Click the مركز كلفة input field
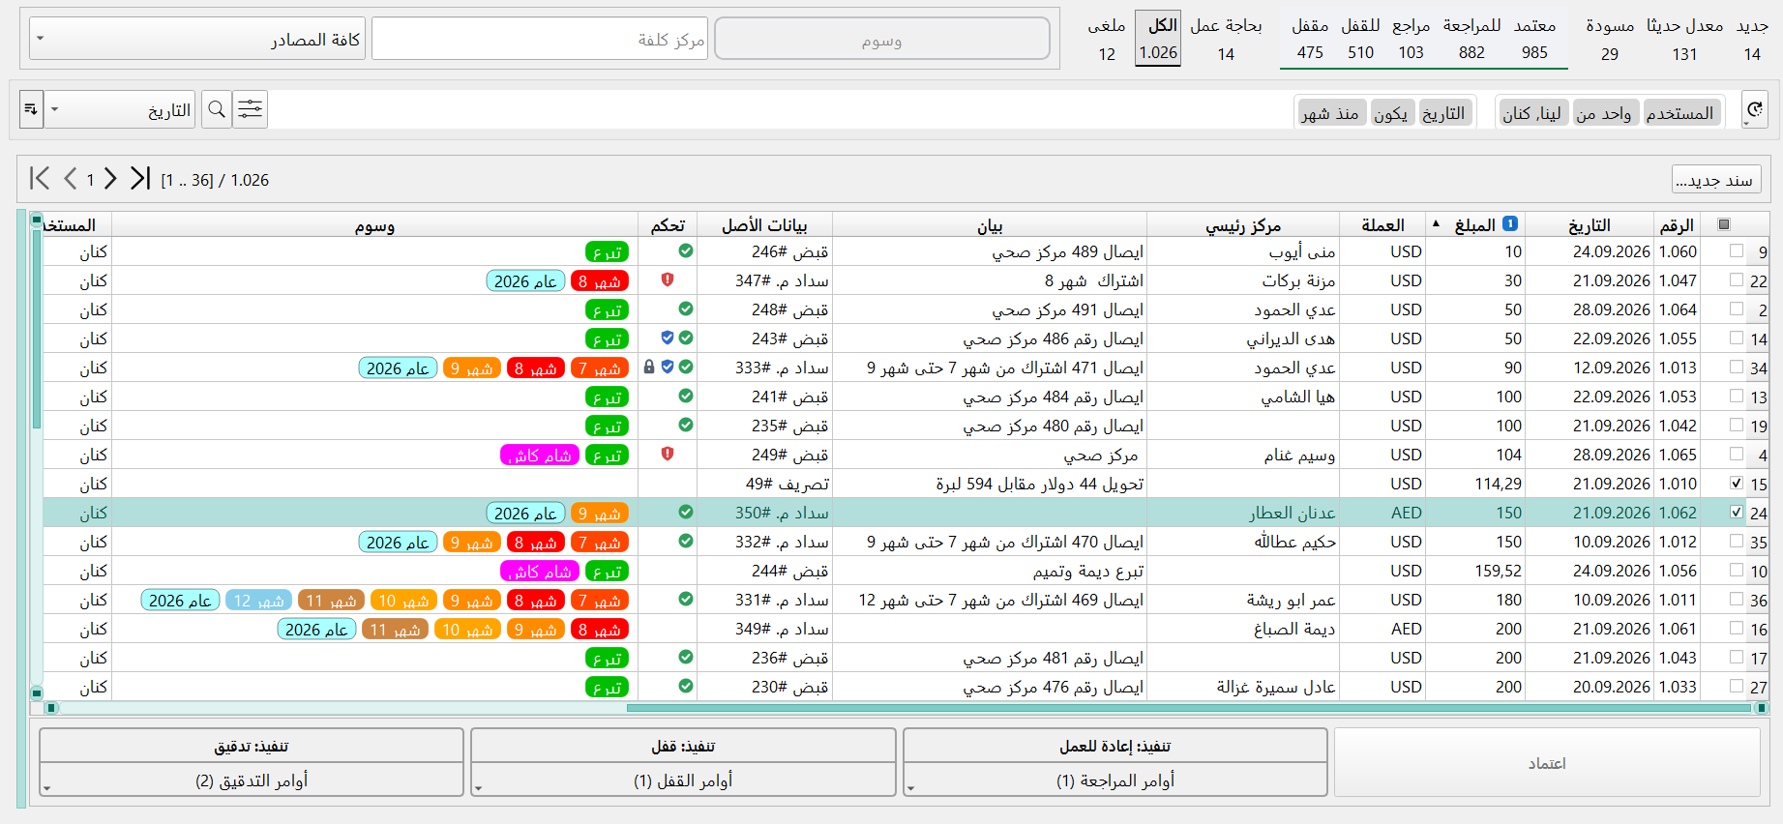Screen dimensions: 1783x824 click(540, 39)
